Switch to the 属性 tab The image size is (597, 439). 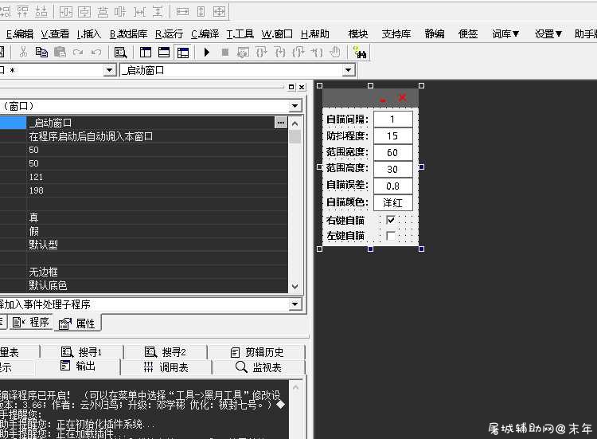(x=77, y=323)
